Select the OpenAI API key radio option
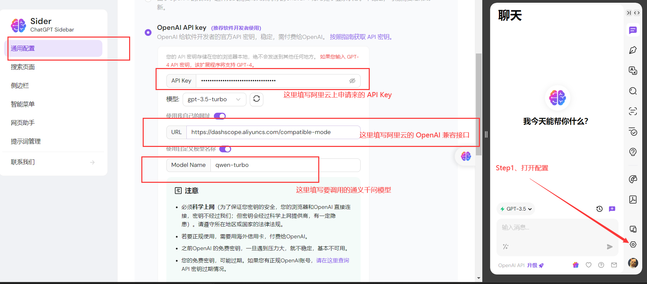Screen dimensions: 647x284 pos(148,32)
